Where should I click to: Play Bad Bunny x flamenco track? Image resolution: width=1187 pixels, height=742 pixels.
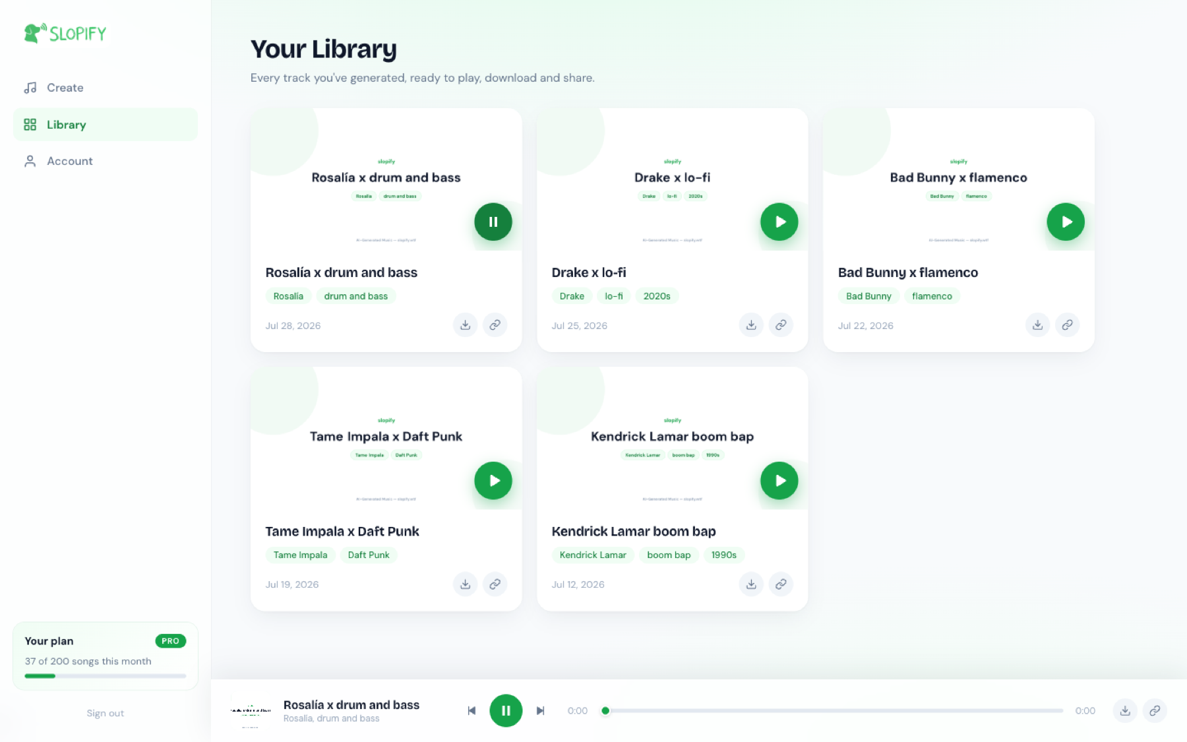[x=1066, y=222]
